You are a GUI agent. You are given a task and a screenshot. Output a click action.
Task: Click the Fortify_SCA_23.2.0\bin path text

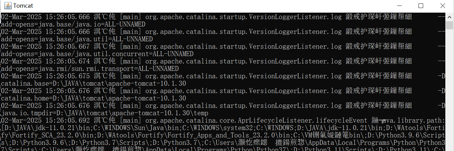click(x=40, y=135)
